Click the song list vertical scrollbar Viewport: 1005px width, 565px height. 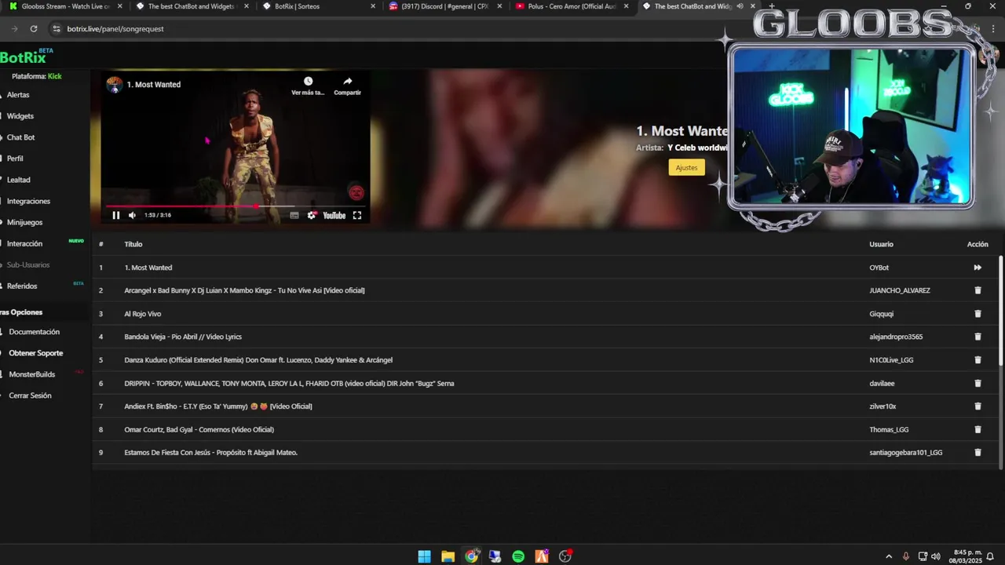1000,310
